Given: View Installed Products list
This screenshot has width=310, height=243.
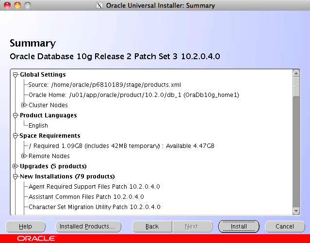Looking at the screenshot, I should point(86,227).
